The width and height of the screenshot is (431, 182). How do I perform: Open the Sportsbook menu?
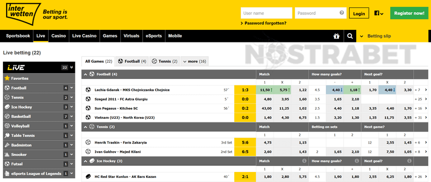coord(18,36)
